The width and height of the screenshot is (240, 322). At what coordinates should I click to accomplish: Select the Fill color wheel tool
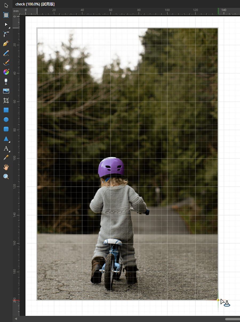coord(6,72)
